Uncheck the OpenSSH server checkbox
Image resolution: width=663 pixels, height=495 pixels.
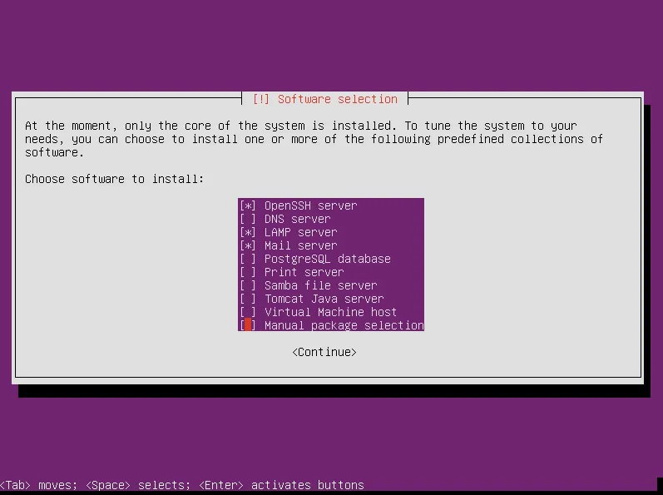click(248, 205)
